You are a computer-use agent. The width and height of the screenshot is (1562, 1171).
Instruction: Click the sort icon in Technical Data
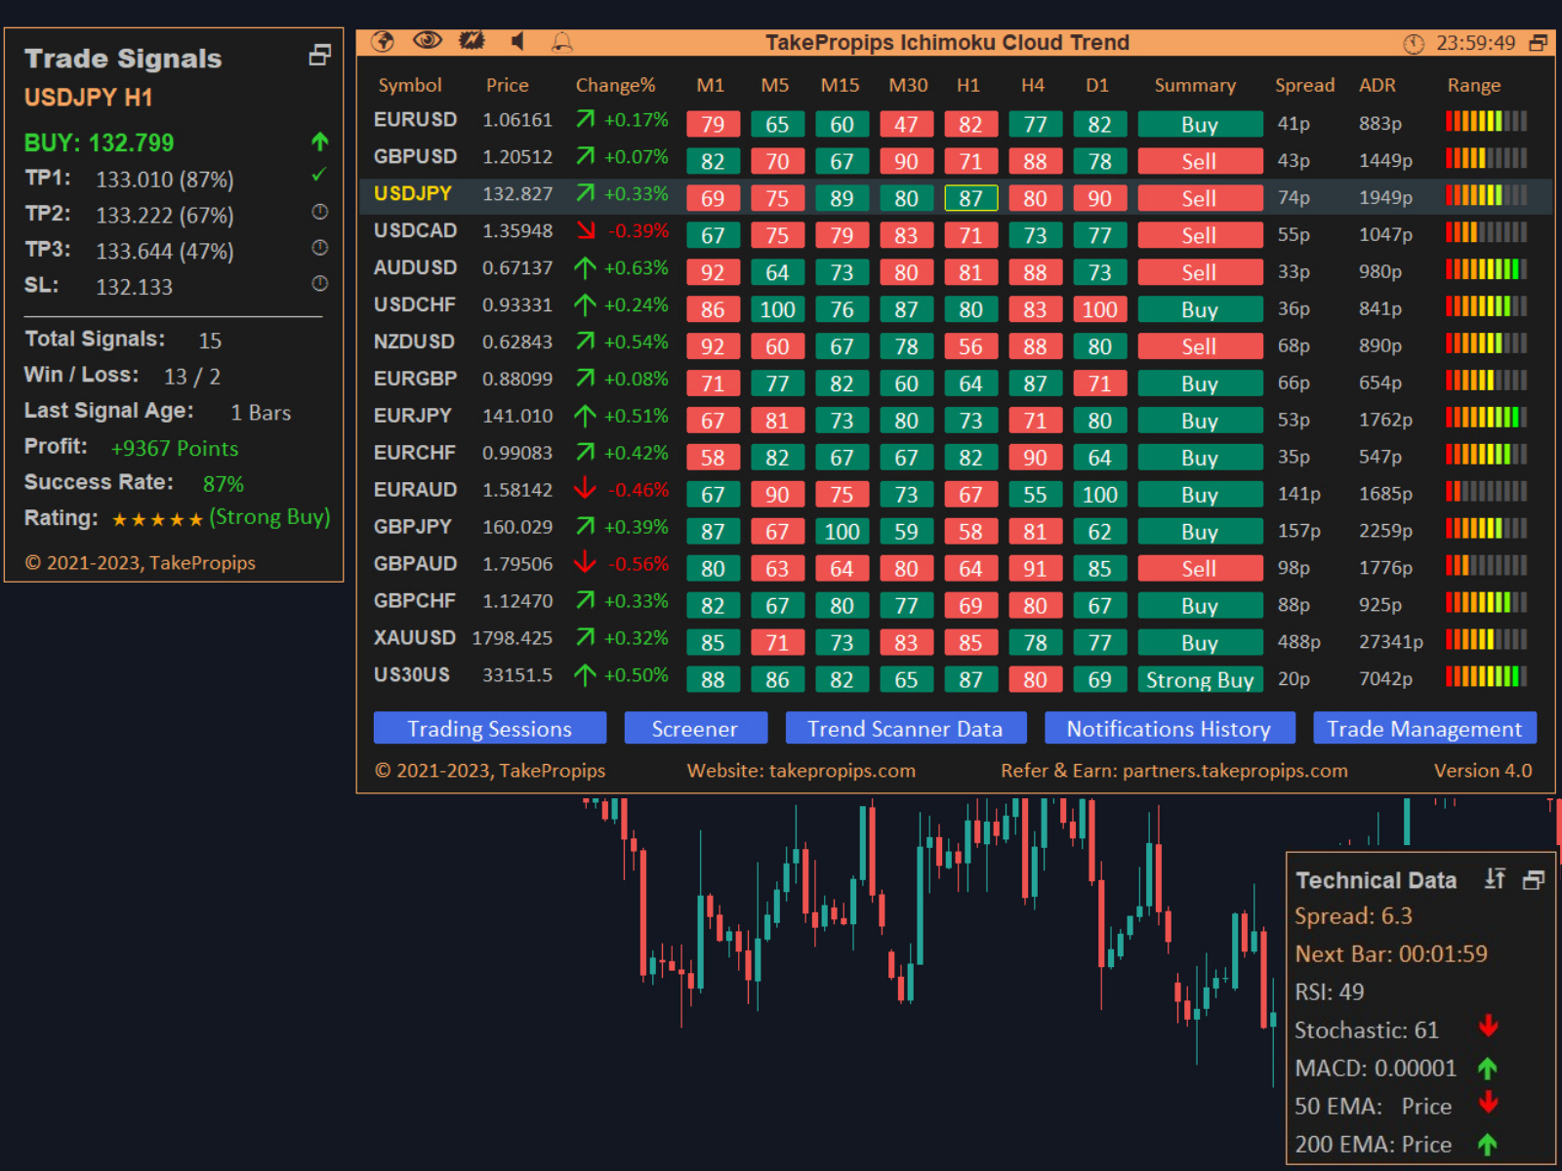(x=1496, y=879)
